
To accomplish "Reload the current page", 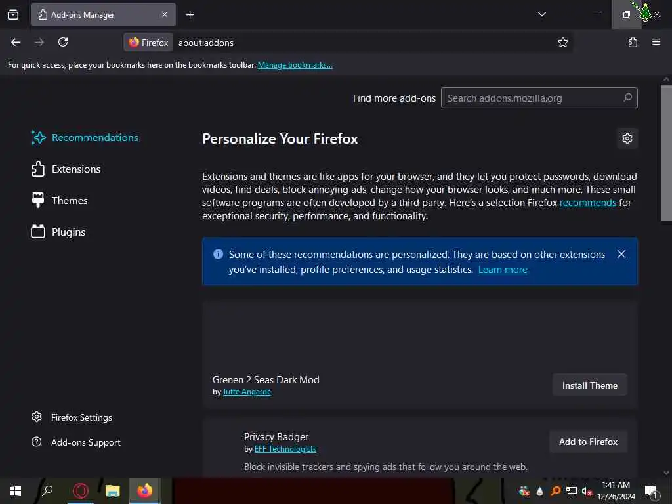I will [63, 42].
